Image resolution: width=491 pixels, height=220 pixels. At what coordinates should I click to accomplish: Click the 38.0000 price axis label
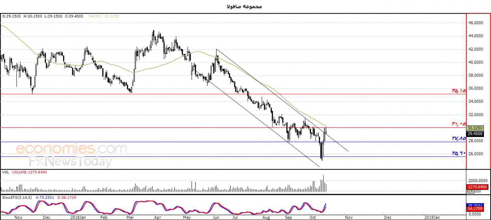476,75
